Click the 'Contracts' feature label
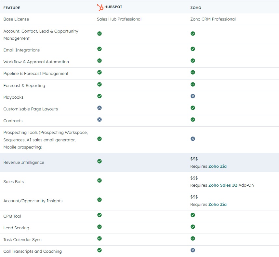Viewport: 279px width, 257px height. click(x=13, y=121)
